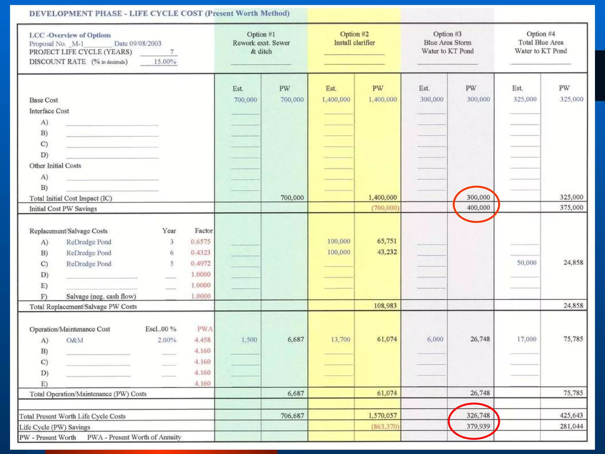Click the circled 400,000 Initial Cost PW Savings value
605x454 pixels.
[x=478, y=207]
